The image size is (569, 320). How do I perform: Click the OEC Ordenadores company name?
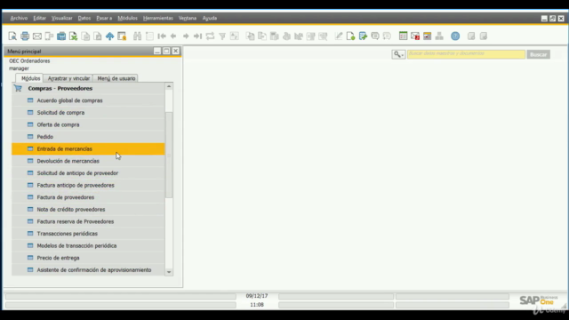(x=29, y=61)
